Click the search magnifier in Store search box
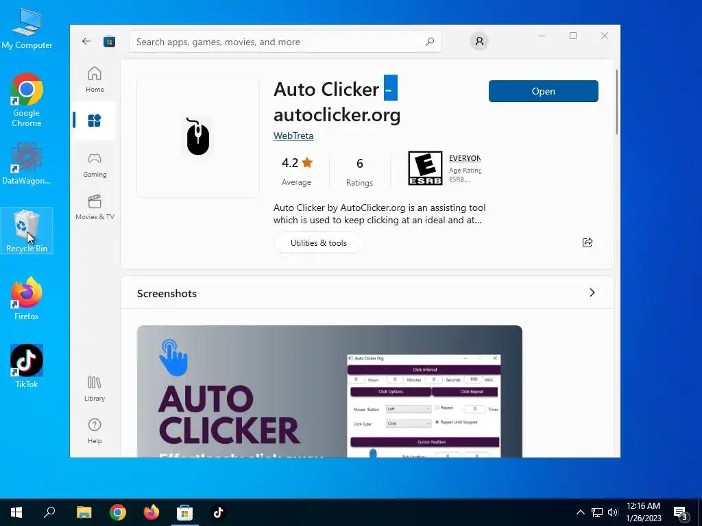Image resolution: width=702 pixels, height=526 pixels. 430,42
